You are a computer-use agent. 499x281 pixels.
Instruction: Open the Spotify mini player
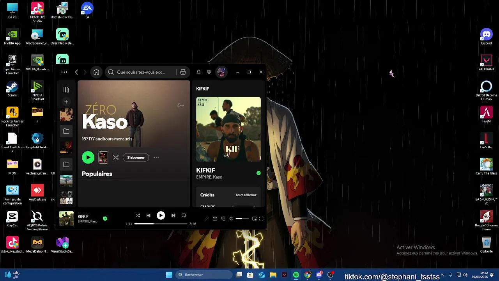click(x=255, y=219)
